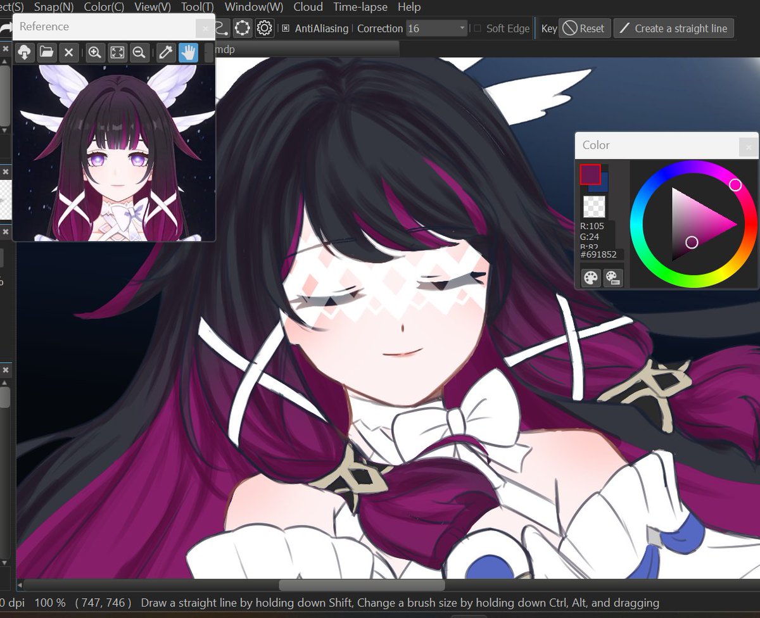Click the horizontal canvas scrollbar thumb
Image resolution: width=760 pixels, height=618 pixels.
point(362,586)
